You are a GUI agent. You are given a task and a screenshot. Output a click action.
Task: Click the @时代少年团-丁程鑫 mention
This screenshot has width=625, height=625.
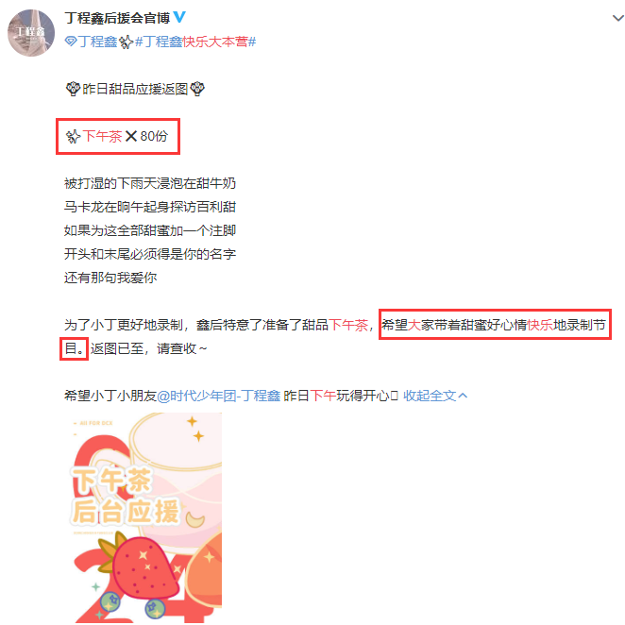[219, 396]
